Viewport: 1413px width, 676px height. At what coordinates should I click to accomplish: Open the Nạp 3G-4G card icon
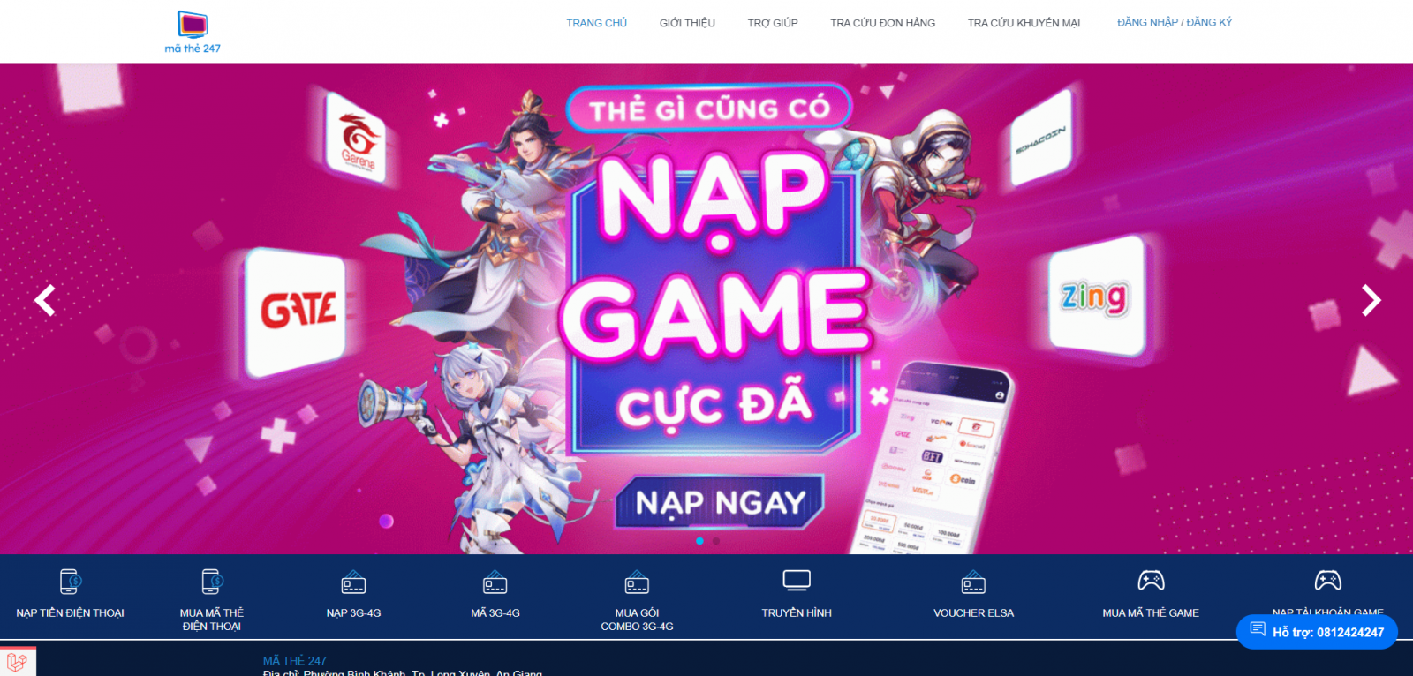[x=353, y=582]
